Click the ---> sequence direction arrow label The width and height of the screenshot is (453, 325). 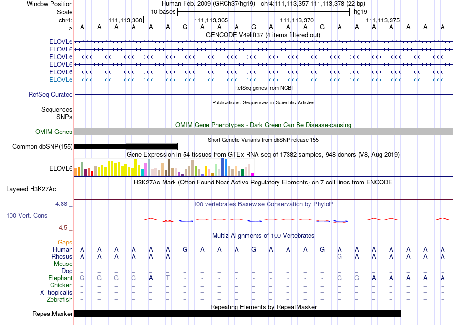click(x=67, y=28)
